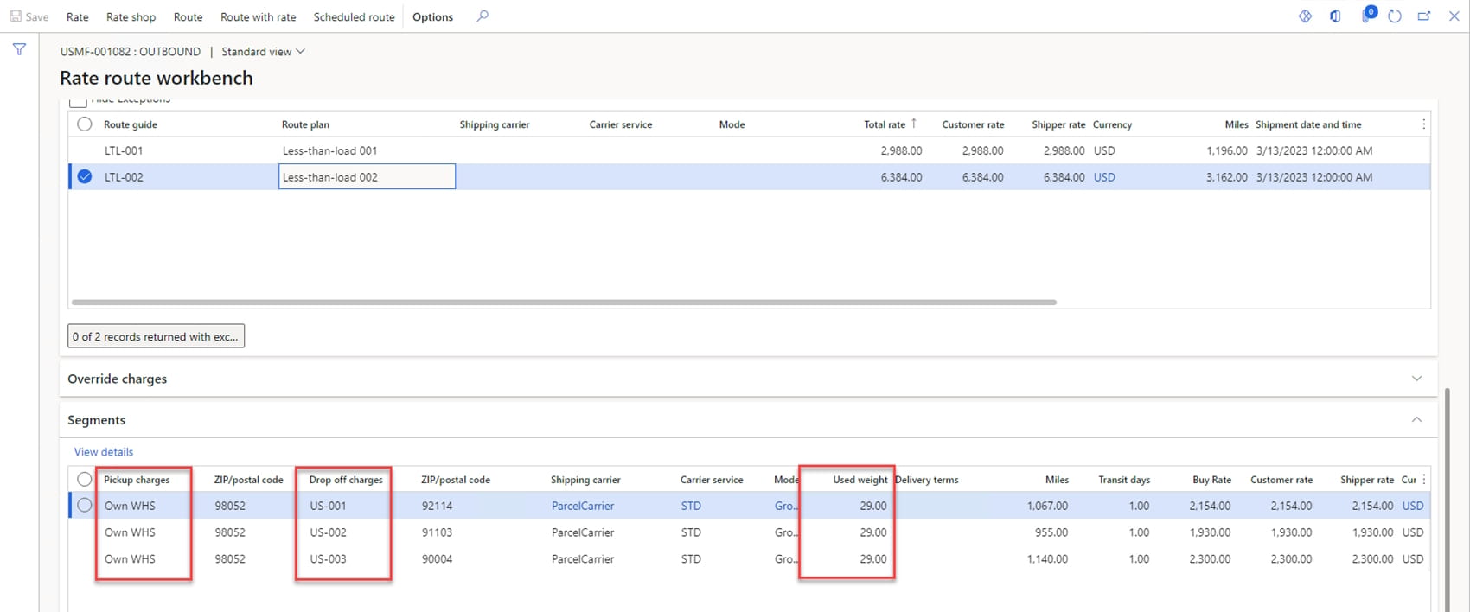The image size is (1470, 612).
Task: Click the Office app icon in header
Action: (1335, 16)
